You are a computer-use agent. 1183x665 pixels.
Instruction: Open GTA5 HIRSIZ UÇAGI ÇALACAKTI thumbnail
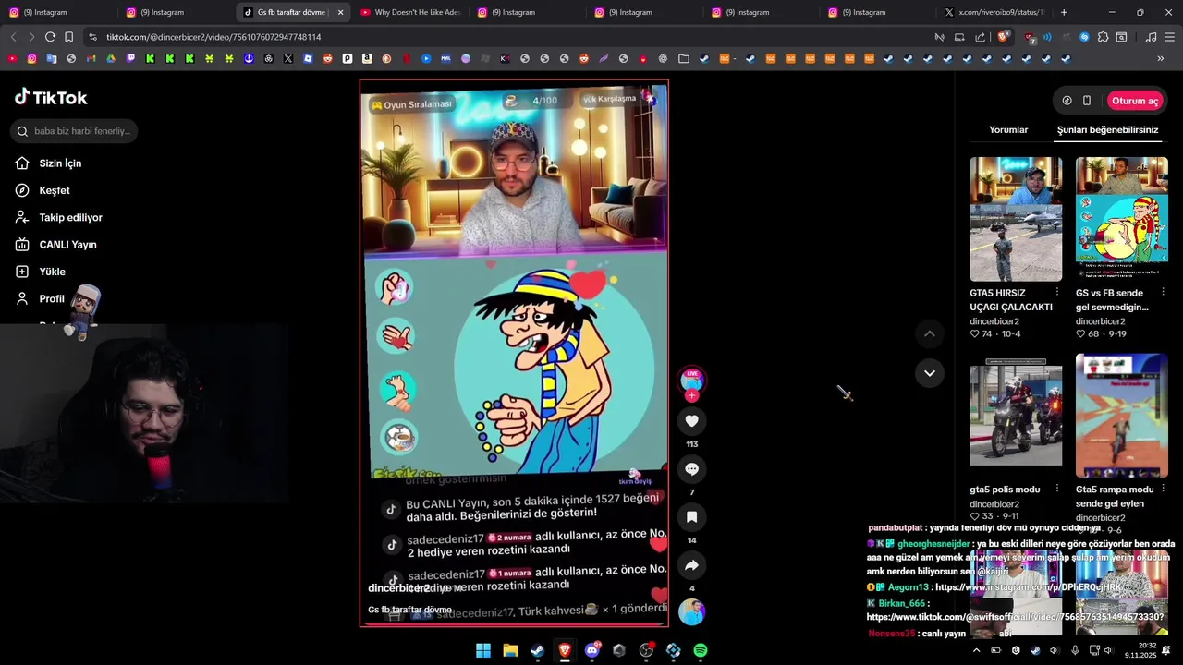(x=1016, y=219)
